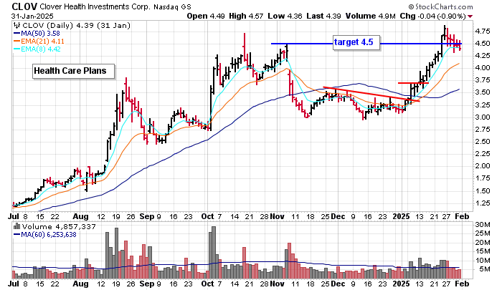Screen dimensions: 502x290
Task: Click the 5M volume axis label
Action: [484, 269]
